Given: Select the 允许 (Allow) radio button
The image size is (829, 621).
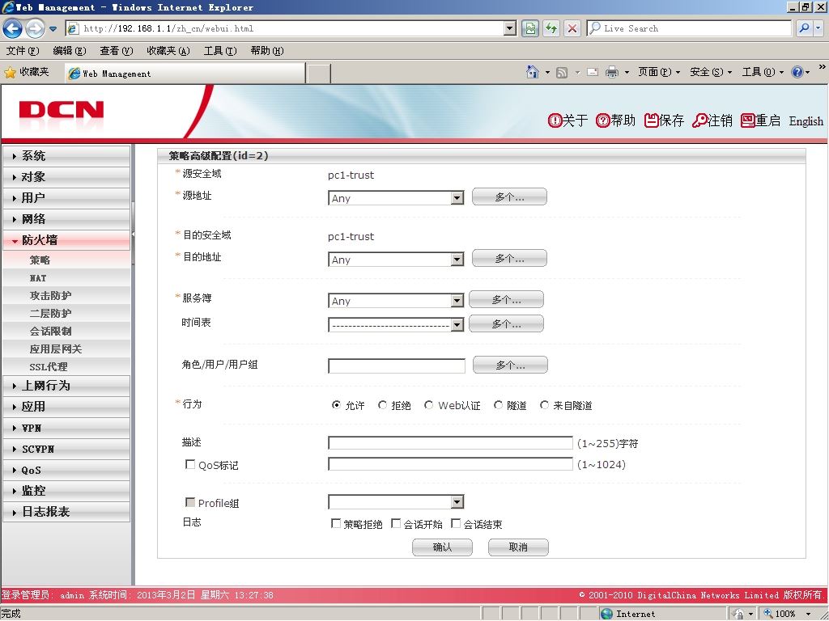Looking at the screenshot, I should 336,405.
